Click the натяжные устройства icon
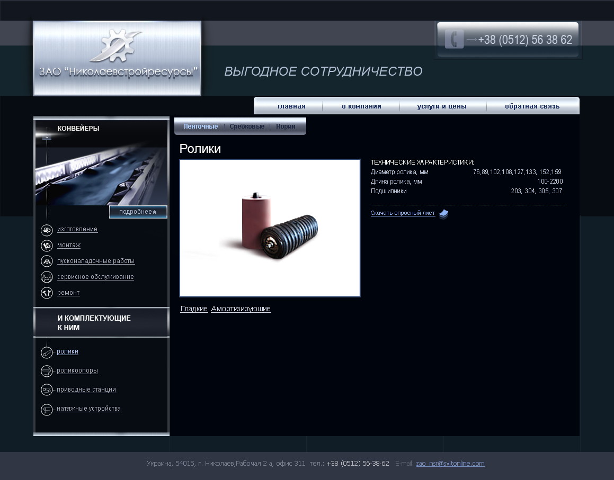 pos(47,409)
